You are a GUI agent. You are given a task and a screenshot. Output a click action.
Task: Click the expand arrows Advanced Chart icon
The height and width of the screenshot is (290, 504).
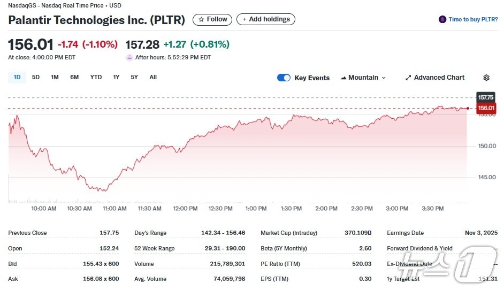[x=408, y=78]
